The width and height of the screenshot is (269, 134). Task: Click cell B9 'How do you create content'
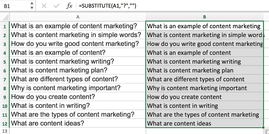coord(204,97)
